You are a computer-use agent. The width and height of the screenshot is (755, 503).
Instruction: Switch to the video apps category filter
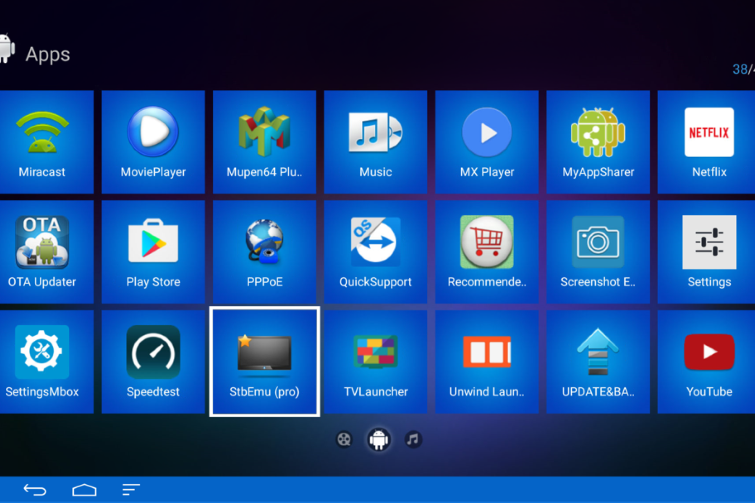pos(344,440)
